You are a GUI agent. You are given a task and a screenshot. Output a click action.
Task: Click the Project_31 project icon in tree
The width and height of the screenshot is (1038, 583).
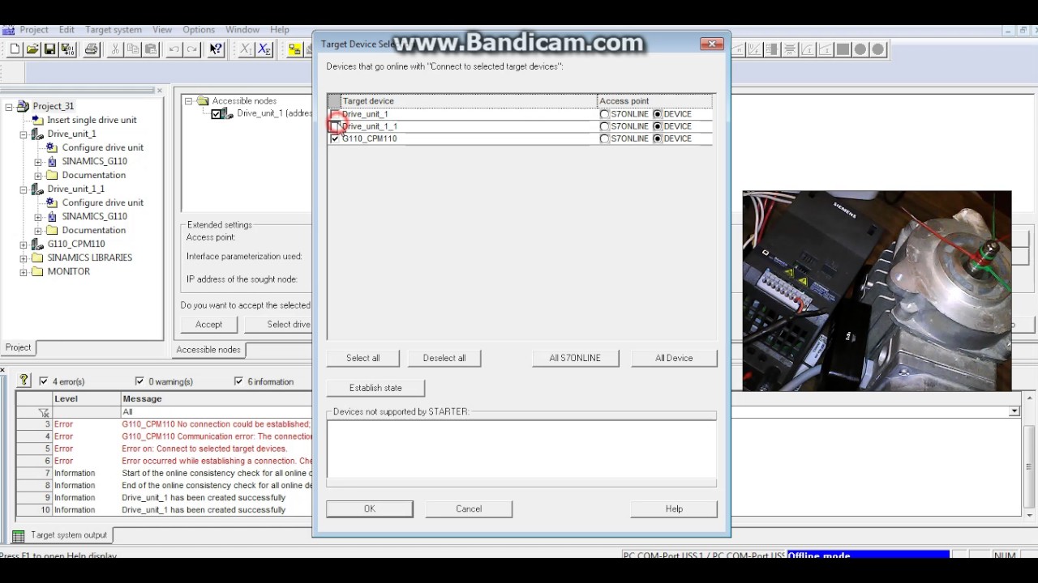point(23,106)
